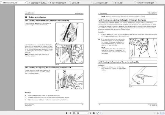Click the Fig. 93 fan belt illustration
165x115 pixels.
point(69,32)
